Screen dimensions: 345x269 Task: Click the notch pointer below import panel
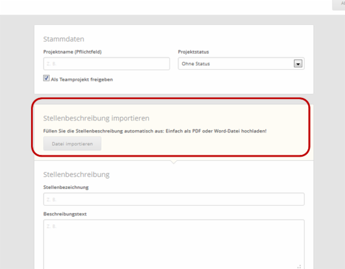(173, 162)
